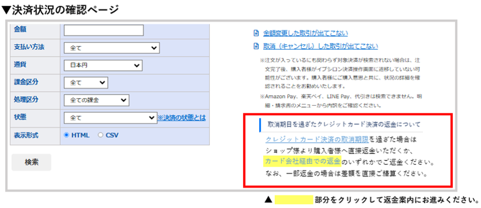Screen dimensions: 481x208
Task: Click document icon beside 取消（キャンセル） link
Action: pos(256,46)
